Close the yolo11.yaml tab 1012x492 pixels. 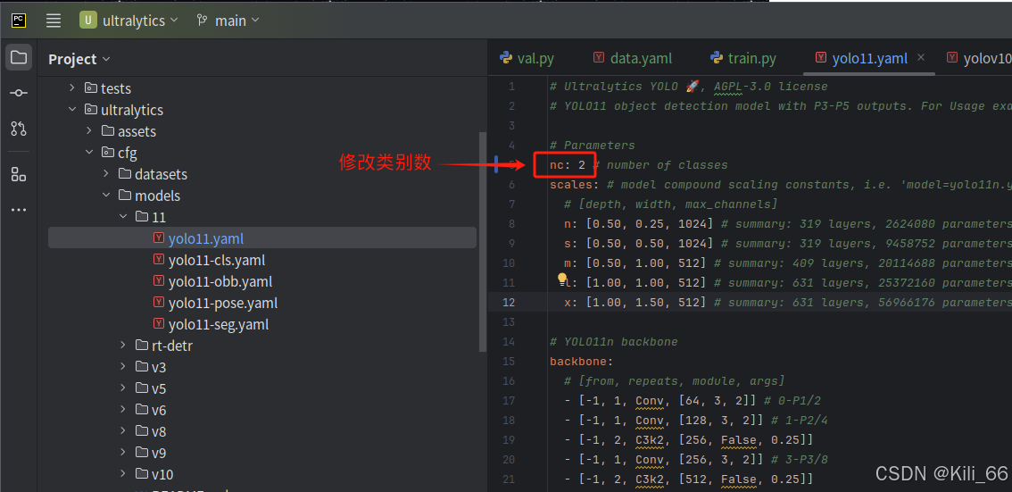[x=921, y=57]
